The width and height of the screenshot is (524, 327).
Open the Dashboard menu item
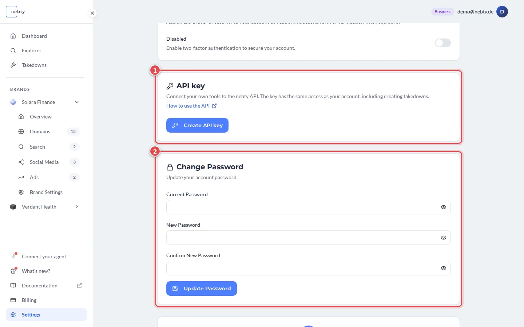pos(46,36)
